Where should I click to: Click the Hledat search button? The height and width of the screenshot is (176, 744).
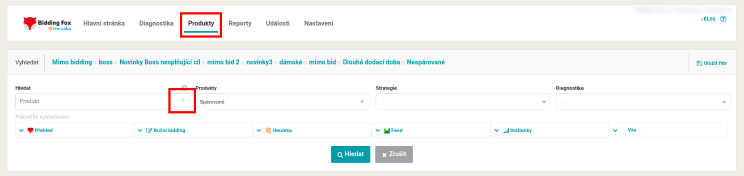tap(351, 154)
